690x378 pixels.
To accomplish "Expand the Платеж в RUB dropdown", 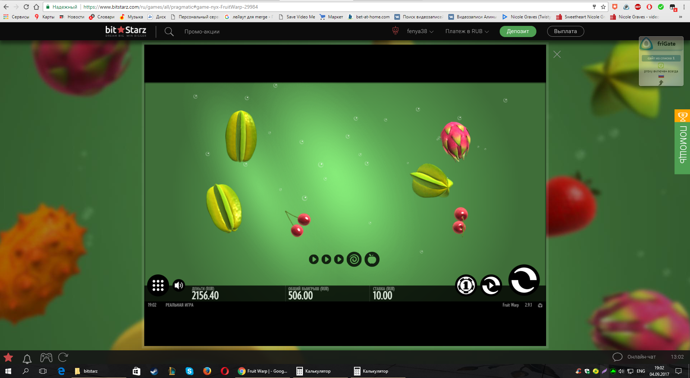I will (x=467, y=31).
